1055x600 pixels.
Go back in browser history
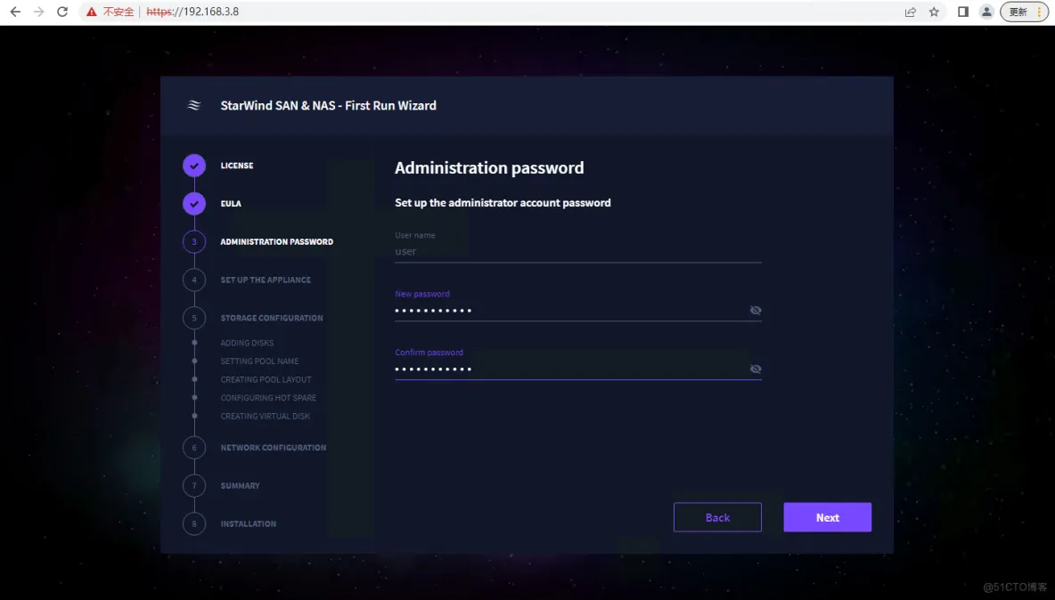click(15, 12)
